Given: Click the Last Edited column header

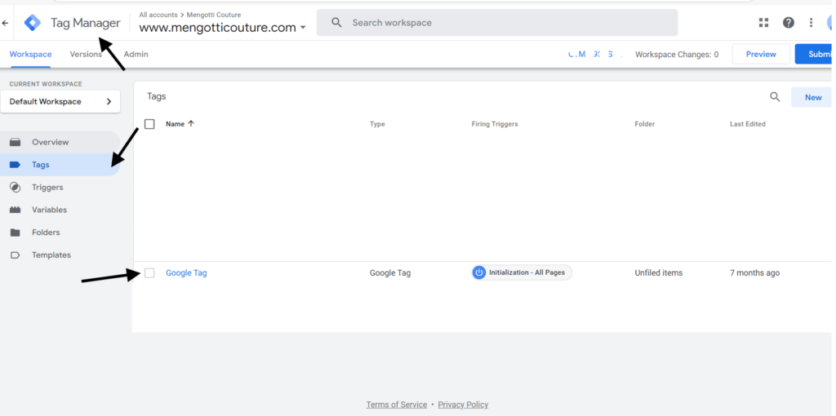Looking at the screenshot, I should pyautogui.click(x=748, y=124).
